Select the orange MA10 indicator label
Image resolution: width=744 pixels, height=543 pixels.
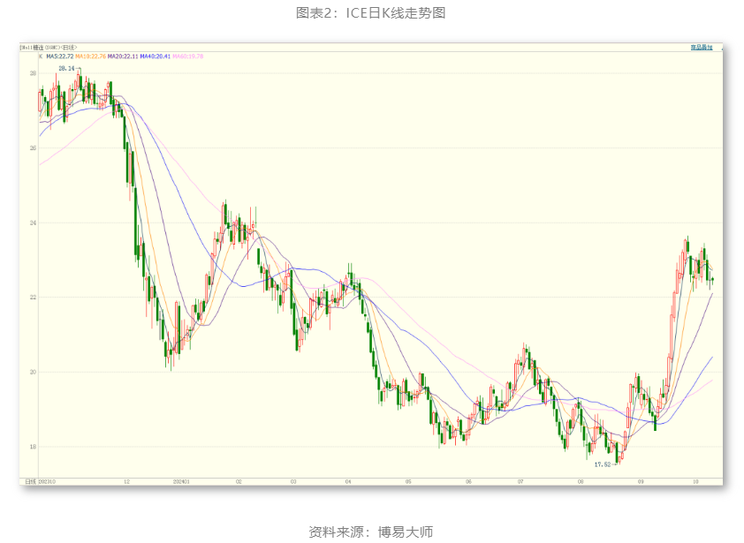(x=90, y=56)
